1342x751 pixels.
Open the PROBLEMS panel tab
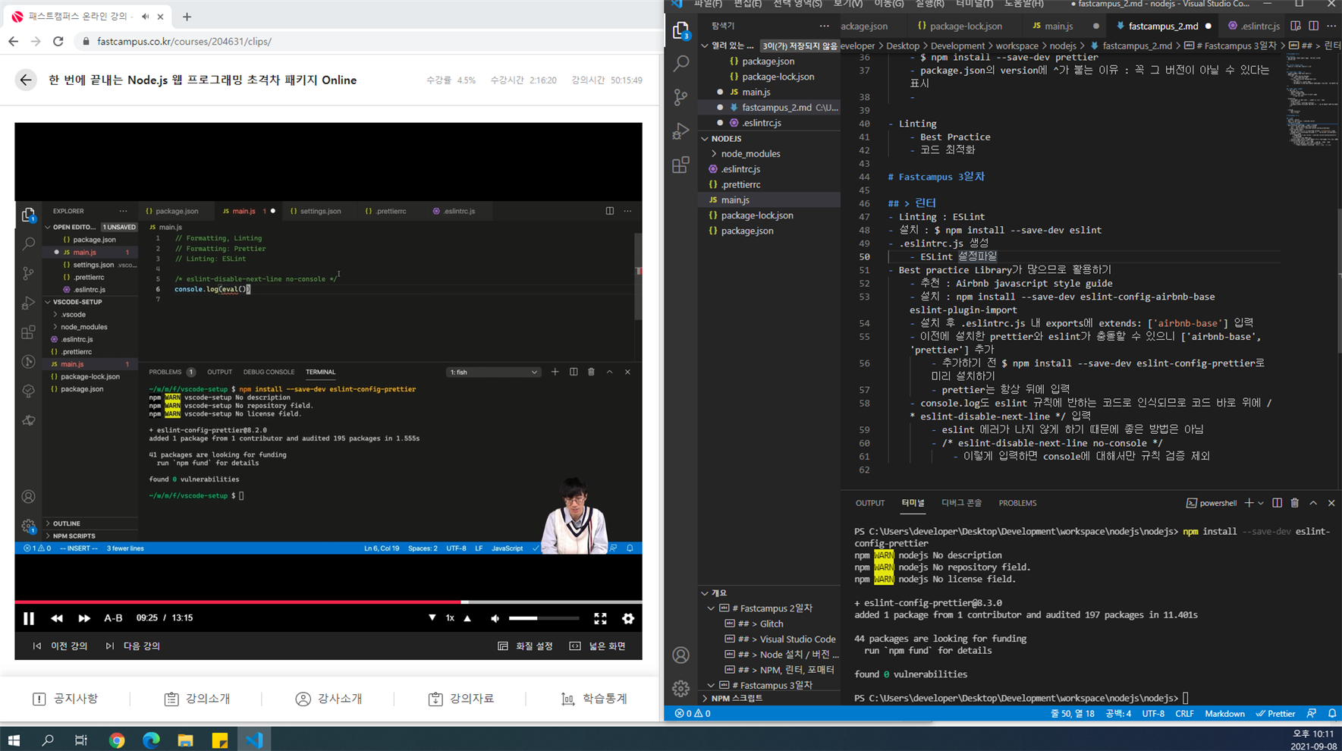point(1017,503)
